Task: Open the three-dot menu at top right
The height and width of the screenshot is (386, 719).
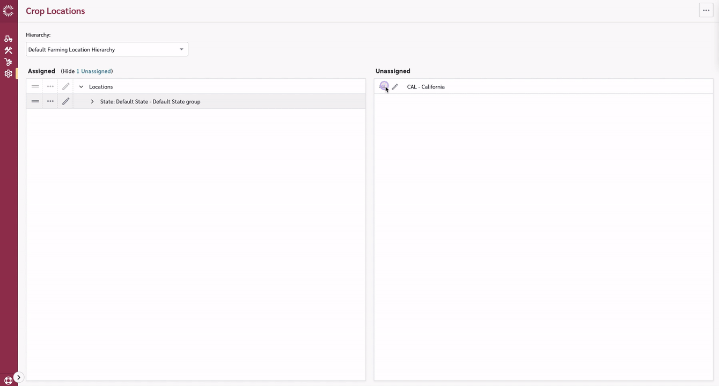Action: point(706,10)
